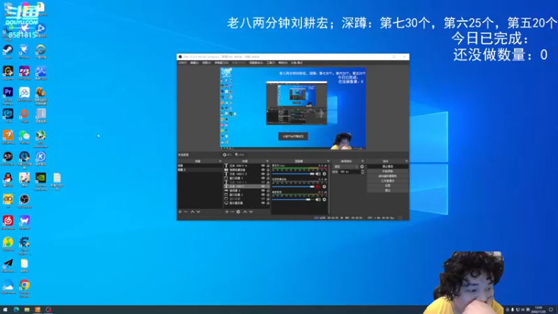Toggle visibility of 游戏源 2 source
This screenshot has height=314, width=558.
click(x=263, y=190)
